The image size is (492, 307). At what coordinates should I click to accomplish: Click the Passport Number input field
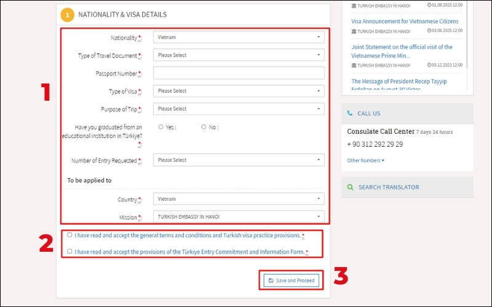tap(238, 74)
